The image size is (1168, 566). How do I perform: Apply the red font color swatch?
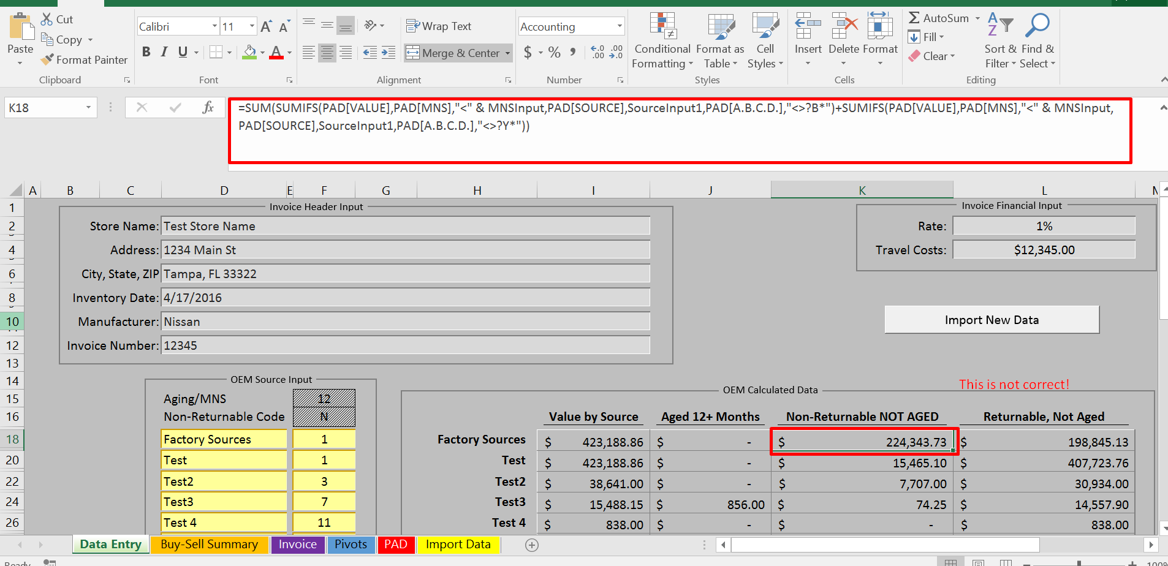(x=276, y=53)
